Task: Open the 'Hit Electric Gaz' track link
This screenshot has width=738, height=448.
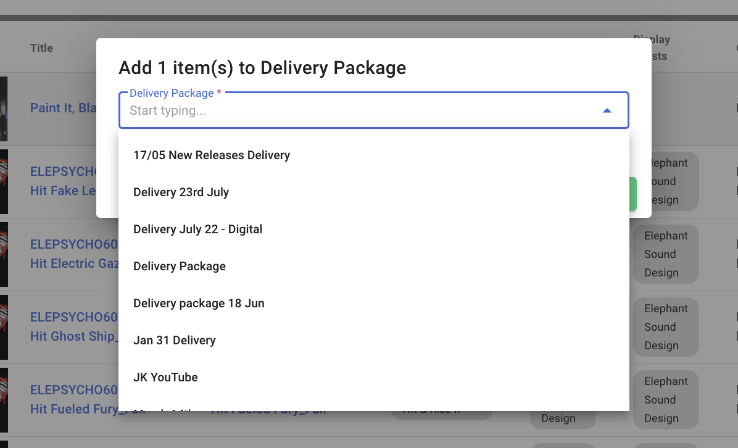Action: tap(74, 263)
